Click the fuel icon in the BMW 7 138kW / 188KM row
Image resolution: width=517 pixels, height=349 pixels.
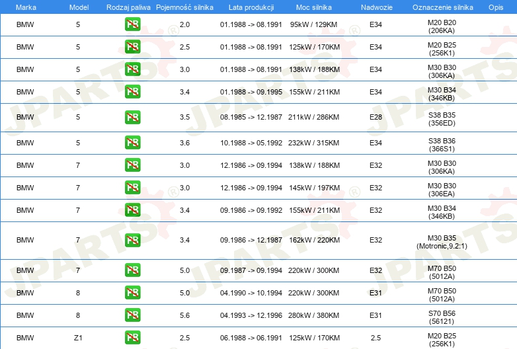[x=132, y=165]
